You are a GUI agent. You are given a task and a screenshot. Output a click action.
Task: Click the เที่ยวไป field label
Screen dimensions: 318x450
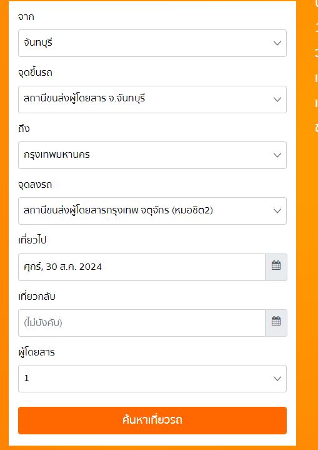coord(32,240)
